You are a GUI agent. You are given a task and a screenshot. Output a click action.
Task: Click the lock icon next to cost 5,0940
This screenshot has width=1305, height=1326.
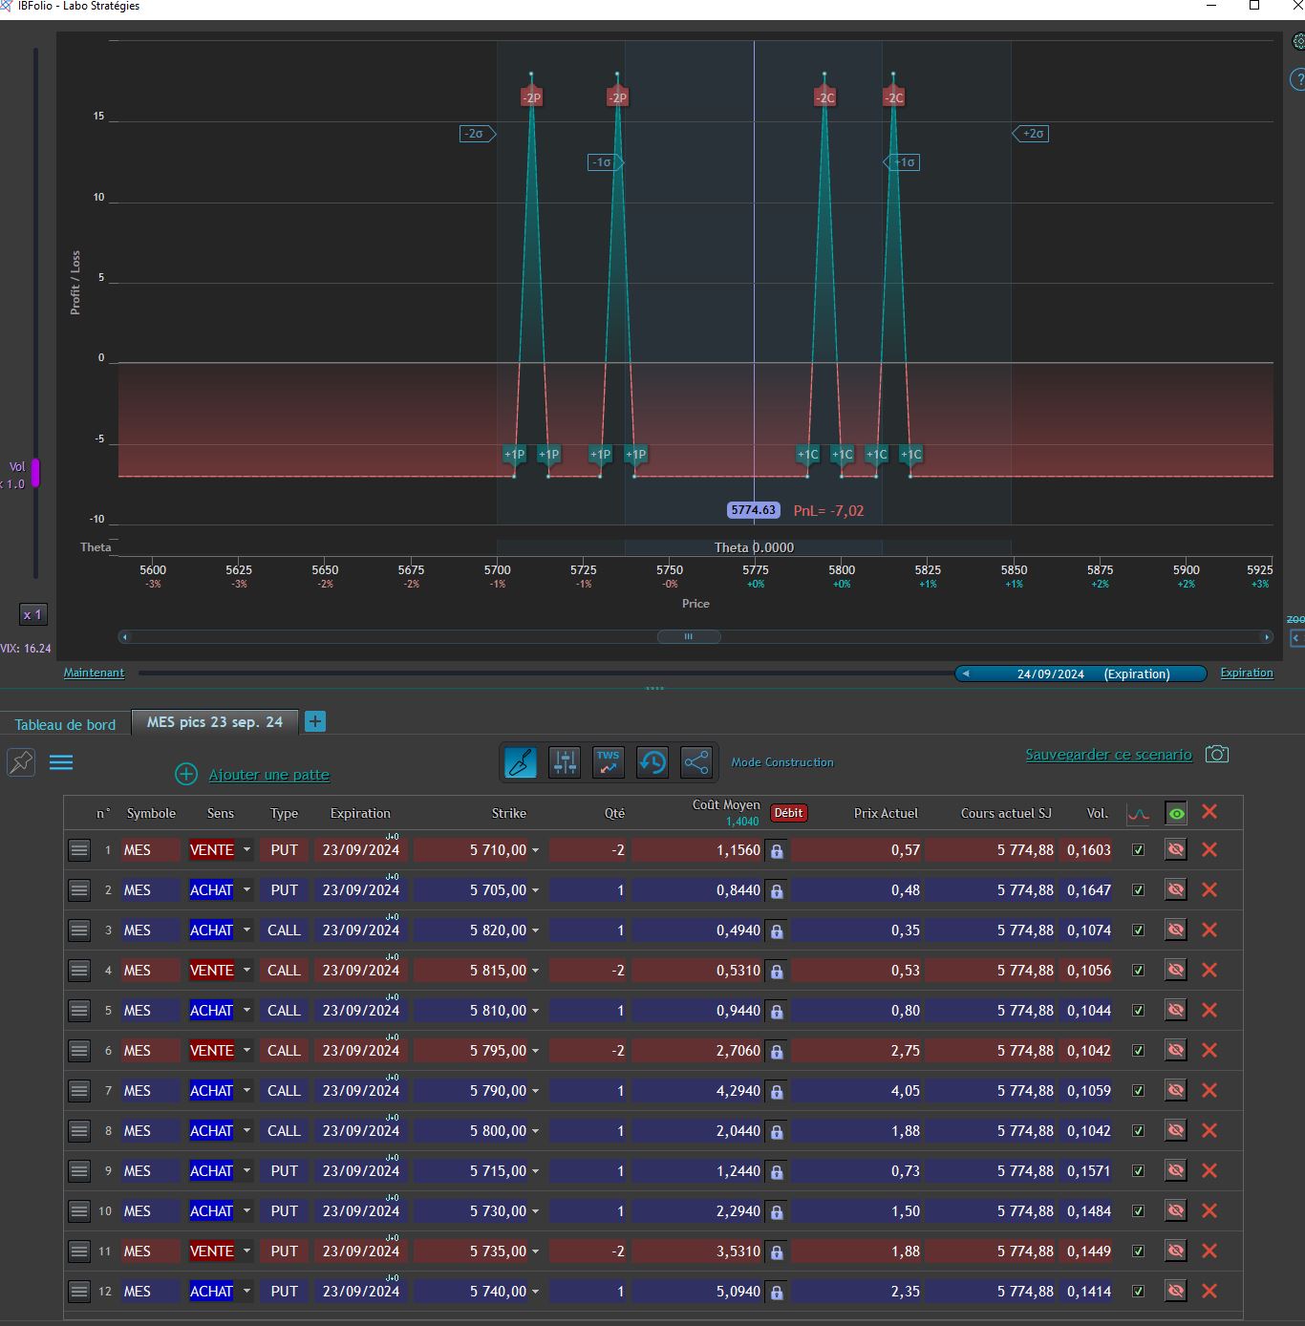[x=777, y=1293]
